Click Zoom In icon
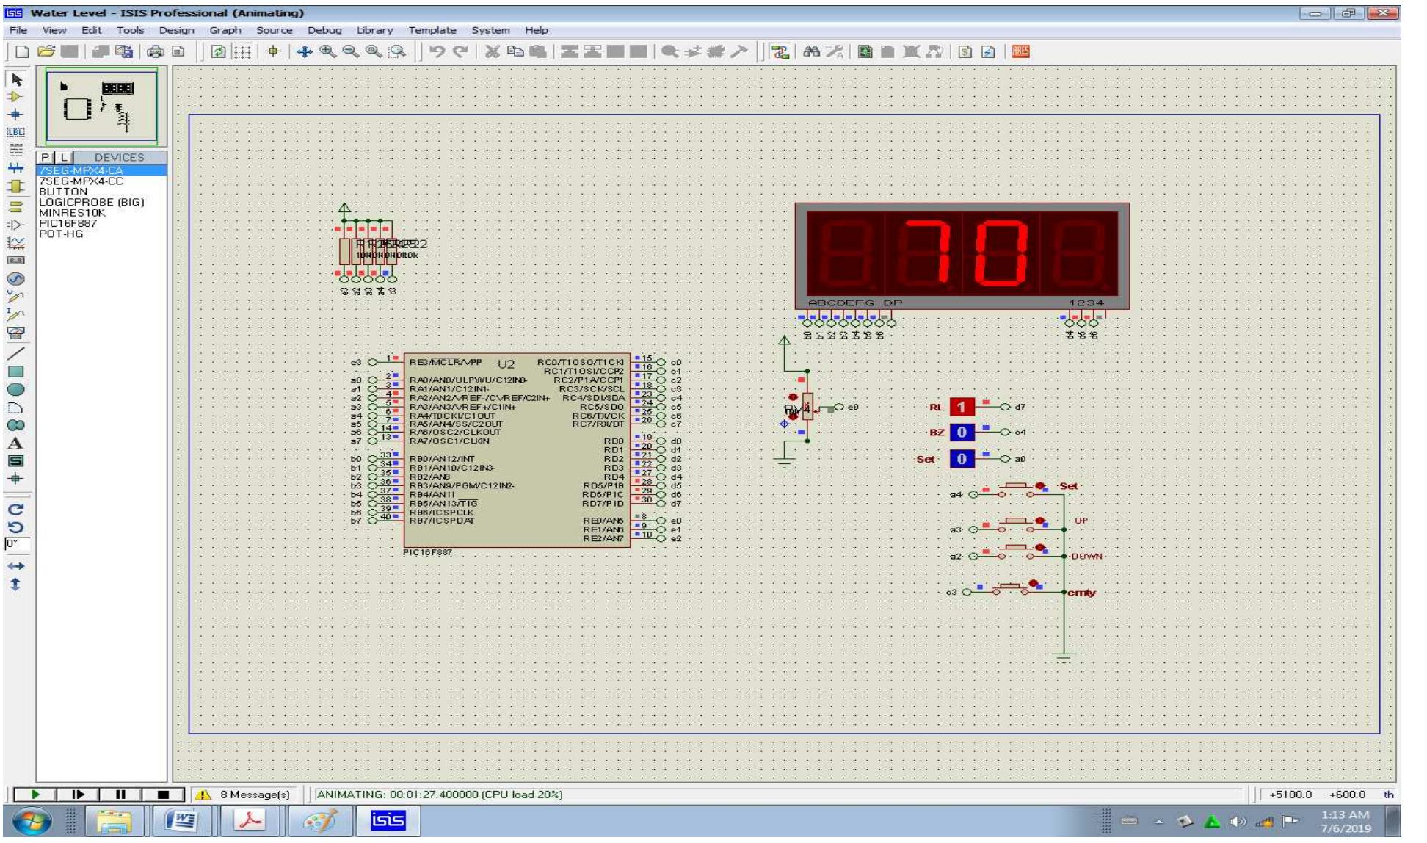The image size is (1427, 843). pos(327,51)
